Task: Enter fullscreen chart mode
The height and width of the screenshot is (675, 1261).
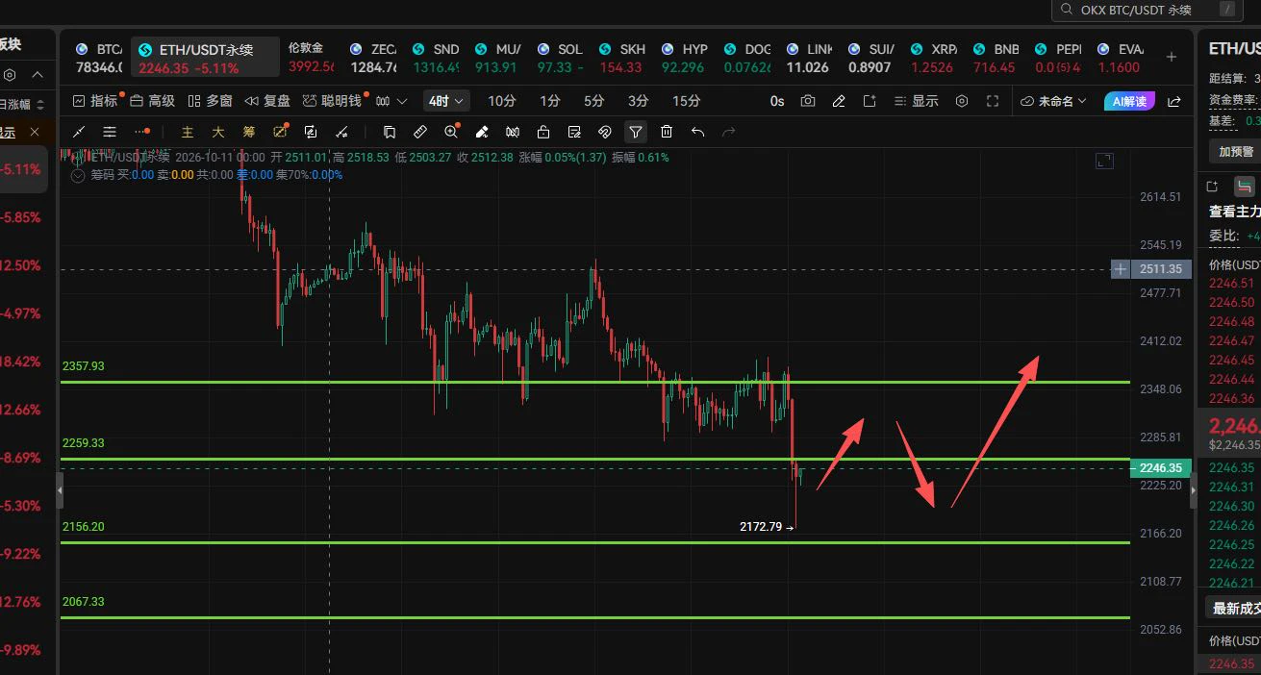Action: coord(993,101)
